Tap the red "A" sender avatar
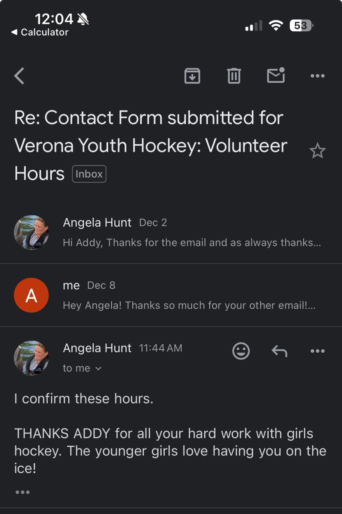Screen dimensions: 342x514 31,295
